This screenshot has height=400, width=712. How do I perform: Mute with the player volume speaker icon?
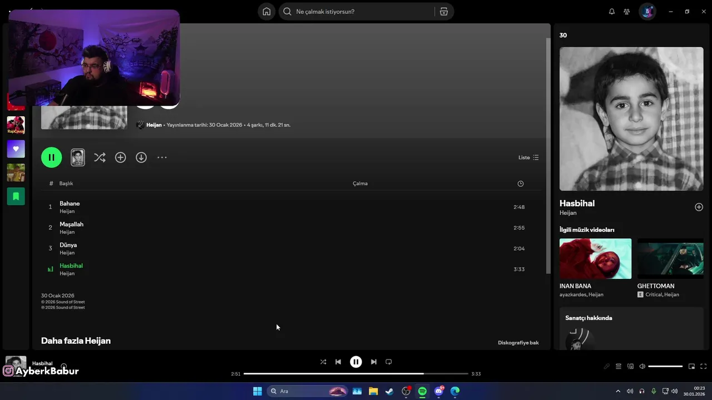[642, 366]
